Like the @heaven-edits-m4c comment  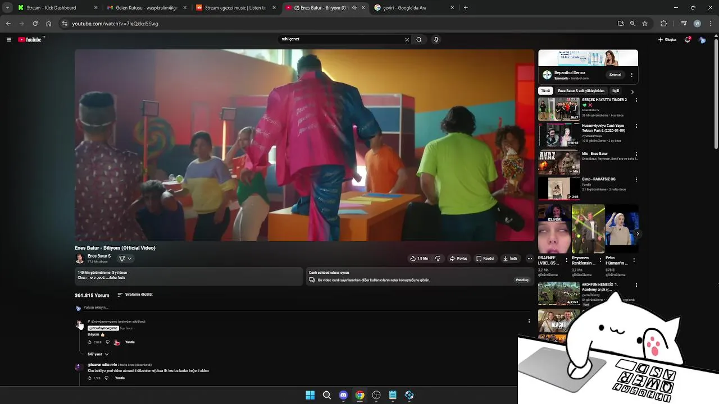coord(89,378)
